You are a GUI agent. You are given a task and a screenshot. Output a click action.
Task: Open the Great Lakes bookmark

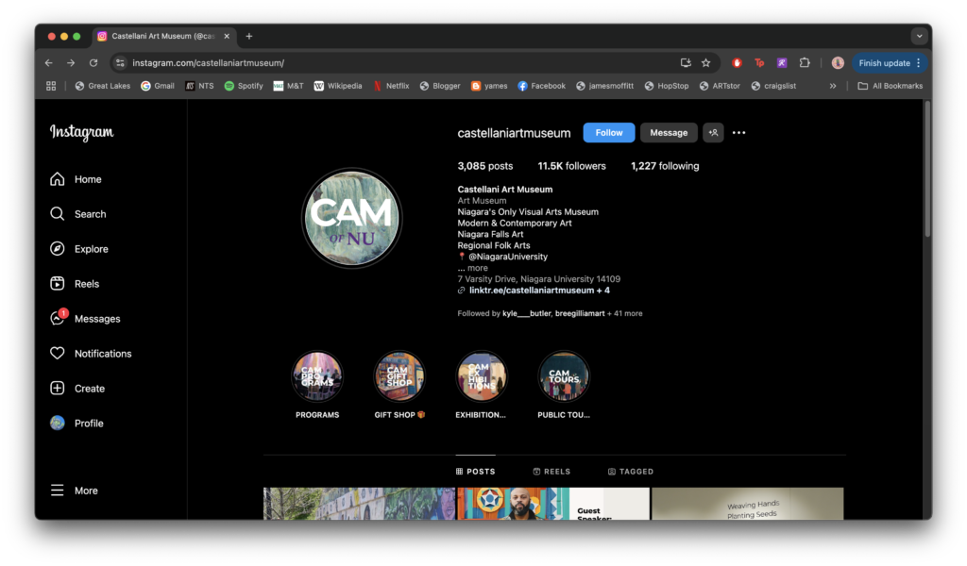(x=102, y=86)
